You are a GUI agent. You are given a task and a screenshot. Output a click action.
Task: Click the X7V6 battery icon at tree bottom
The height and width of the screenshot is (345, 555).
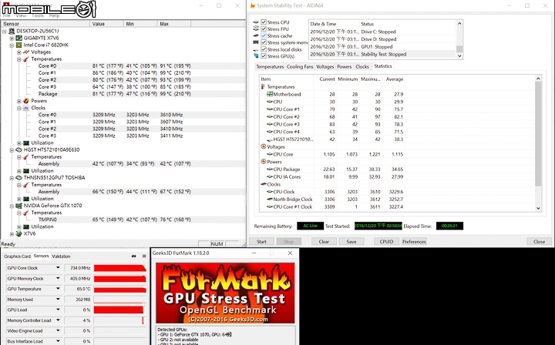pyautogui.click(x=19, y=233)
